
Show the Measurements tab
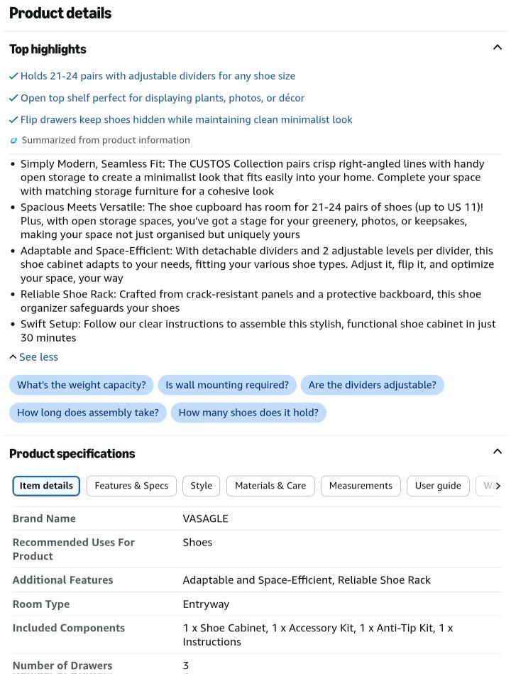tap(361, 486)
